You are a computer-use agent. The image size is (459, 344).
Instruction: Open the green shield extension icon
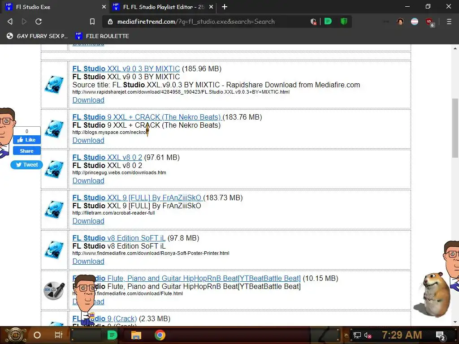pos(344,21)
